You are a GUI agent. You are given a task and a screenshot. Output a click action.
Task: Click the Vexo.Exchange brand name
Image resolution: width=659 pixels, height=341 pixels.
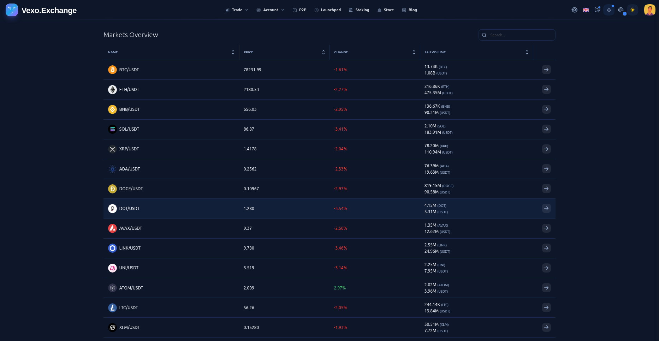(49, 10)
